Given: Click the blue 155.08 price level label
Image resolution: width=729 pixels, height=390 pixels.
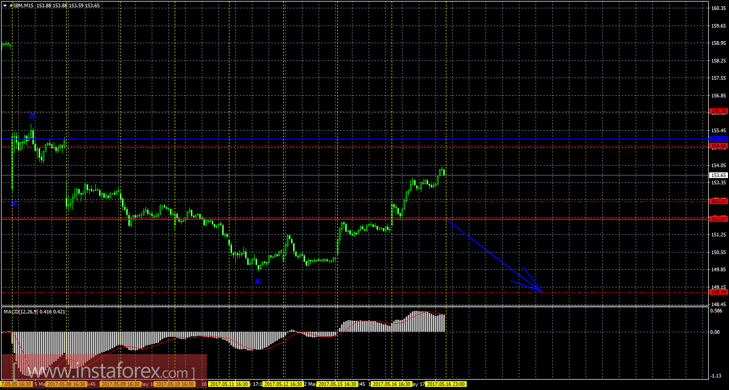Looking at the screenshot, I should coord(719,139).
